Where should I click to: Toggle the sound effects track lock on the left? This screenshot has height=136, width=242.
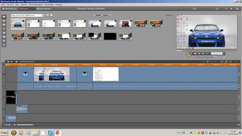pyautogui.click(x=3, y=109)
